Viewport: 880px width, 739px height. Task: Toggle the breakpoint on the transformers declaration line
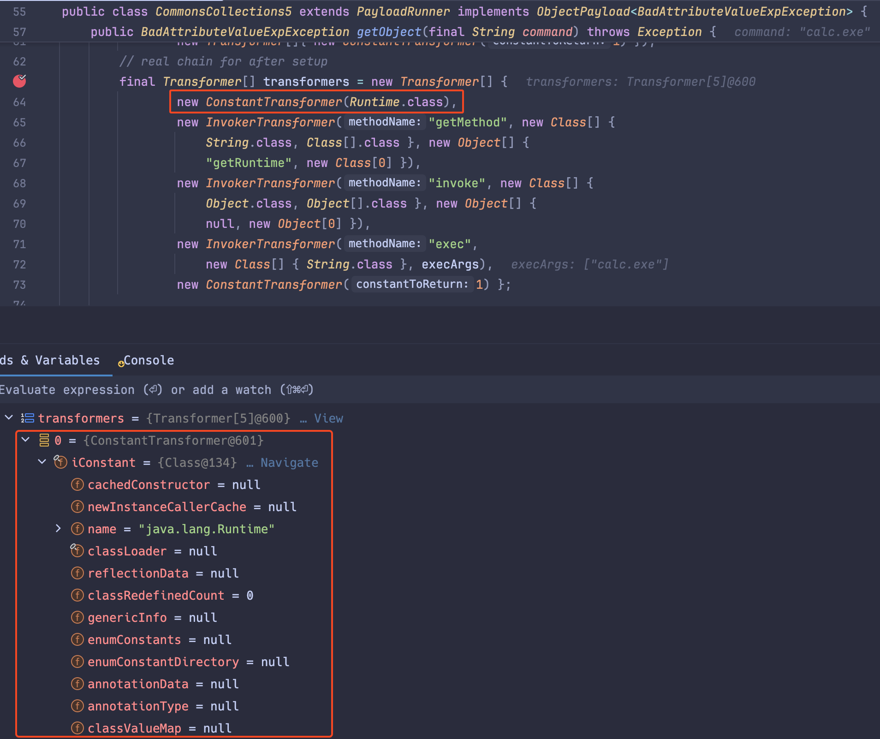coord(19,81)
